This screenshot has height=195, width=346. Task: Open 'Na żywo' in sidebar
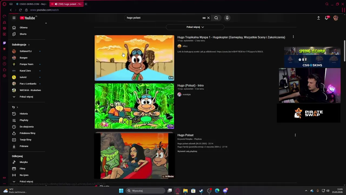coord(24,175)
